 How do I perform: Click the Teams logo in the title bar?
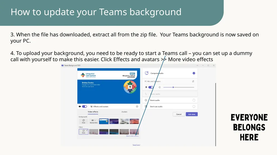point(62,65)
